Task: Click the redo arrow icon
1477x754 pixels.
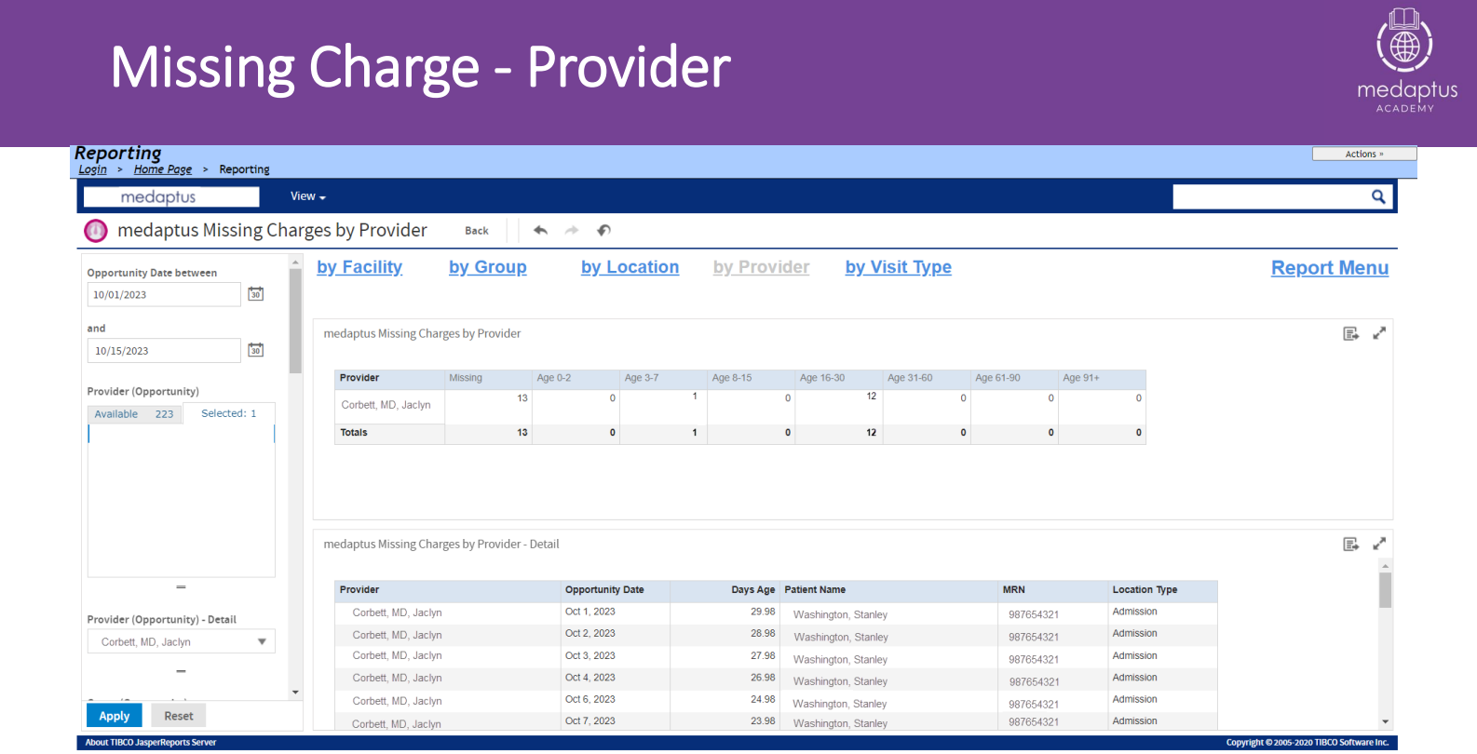Action: pyautogui.click(x=572, y=230)
